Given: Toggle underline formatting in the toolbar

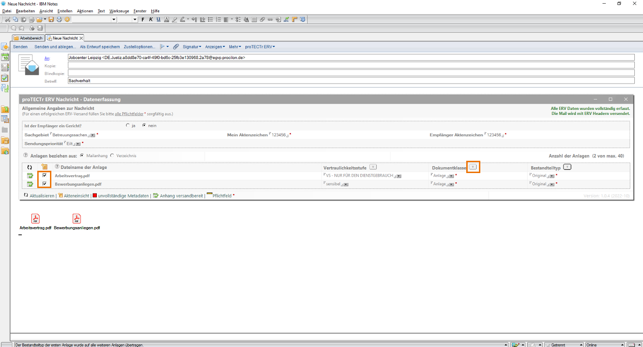Looking at the screenshot, I should pyautogui.click(x=159, y=20).
